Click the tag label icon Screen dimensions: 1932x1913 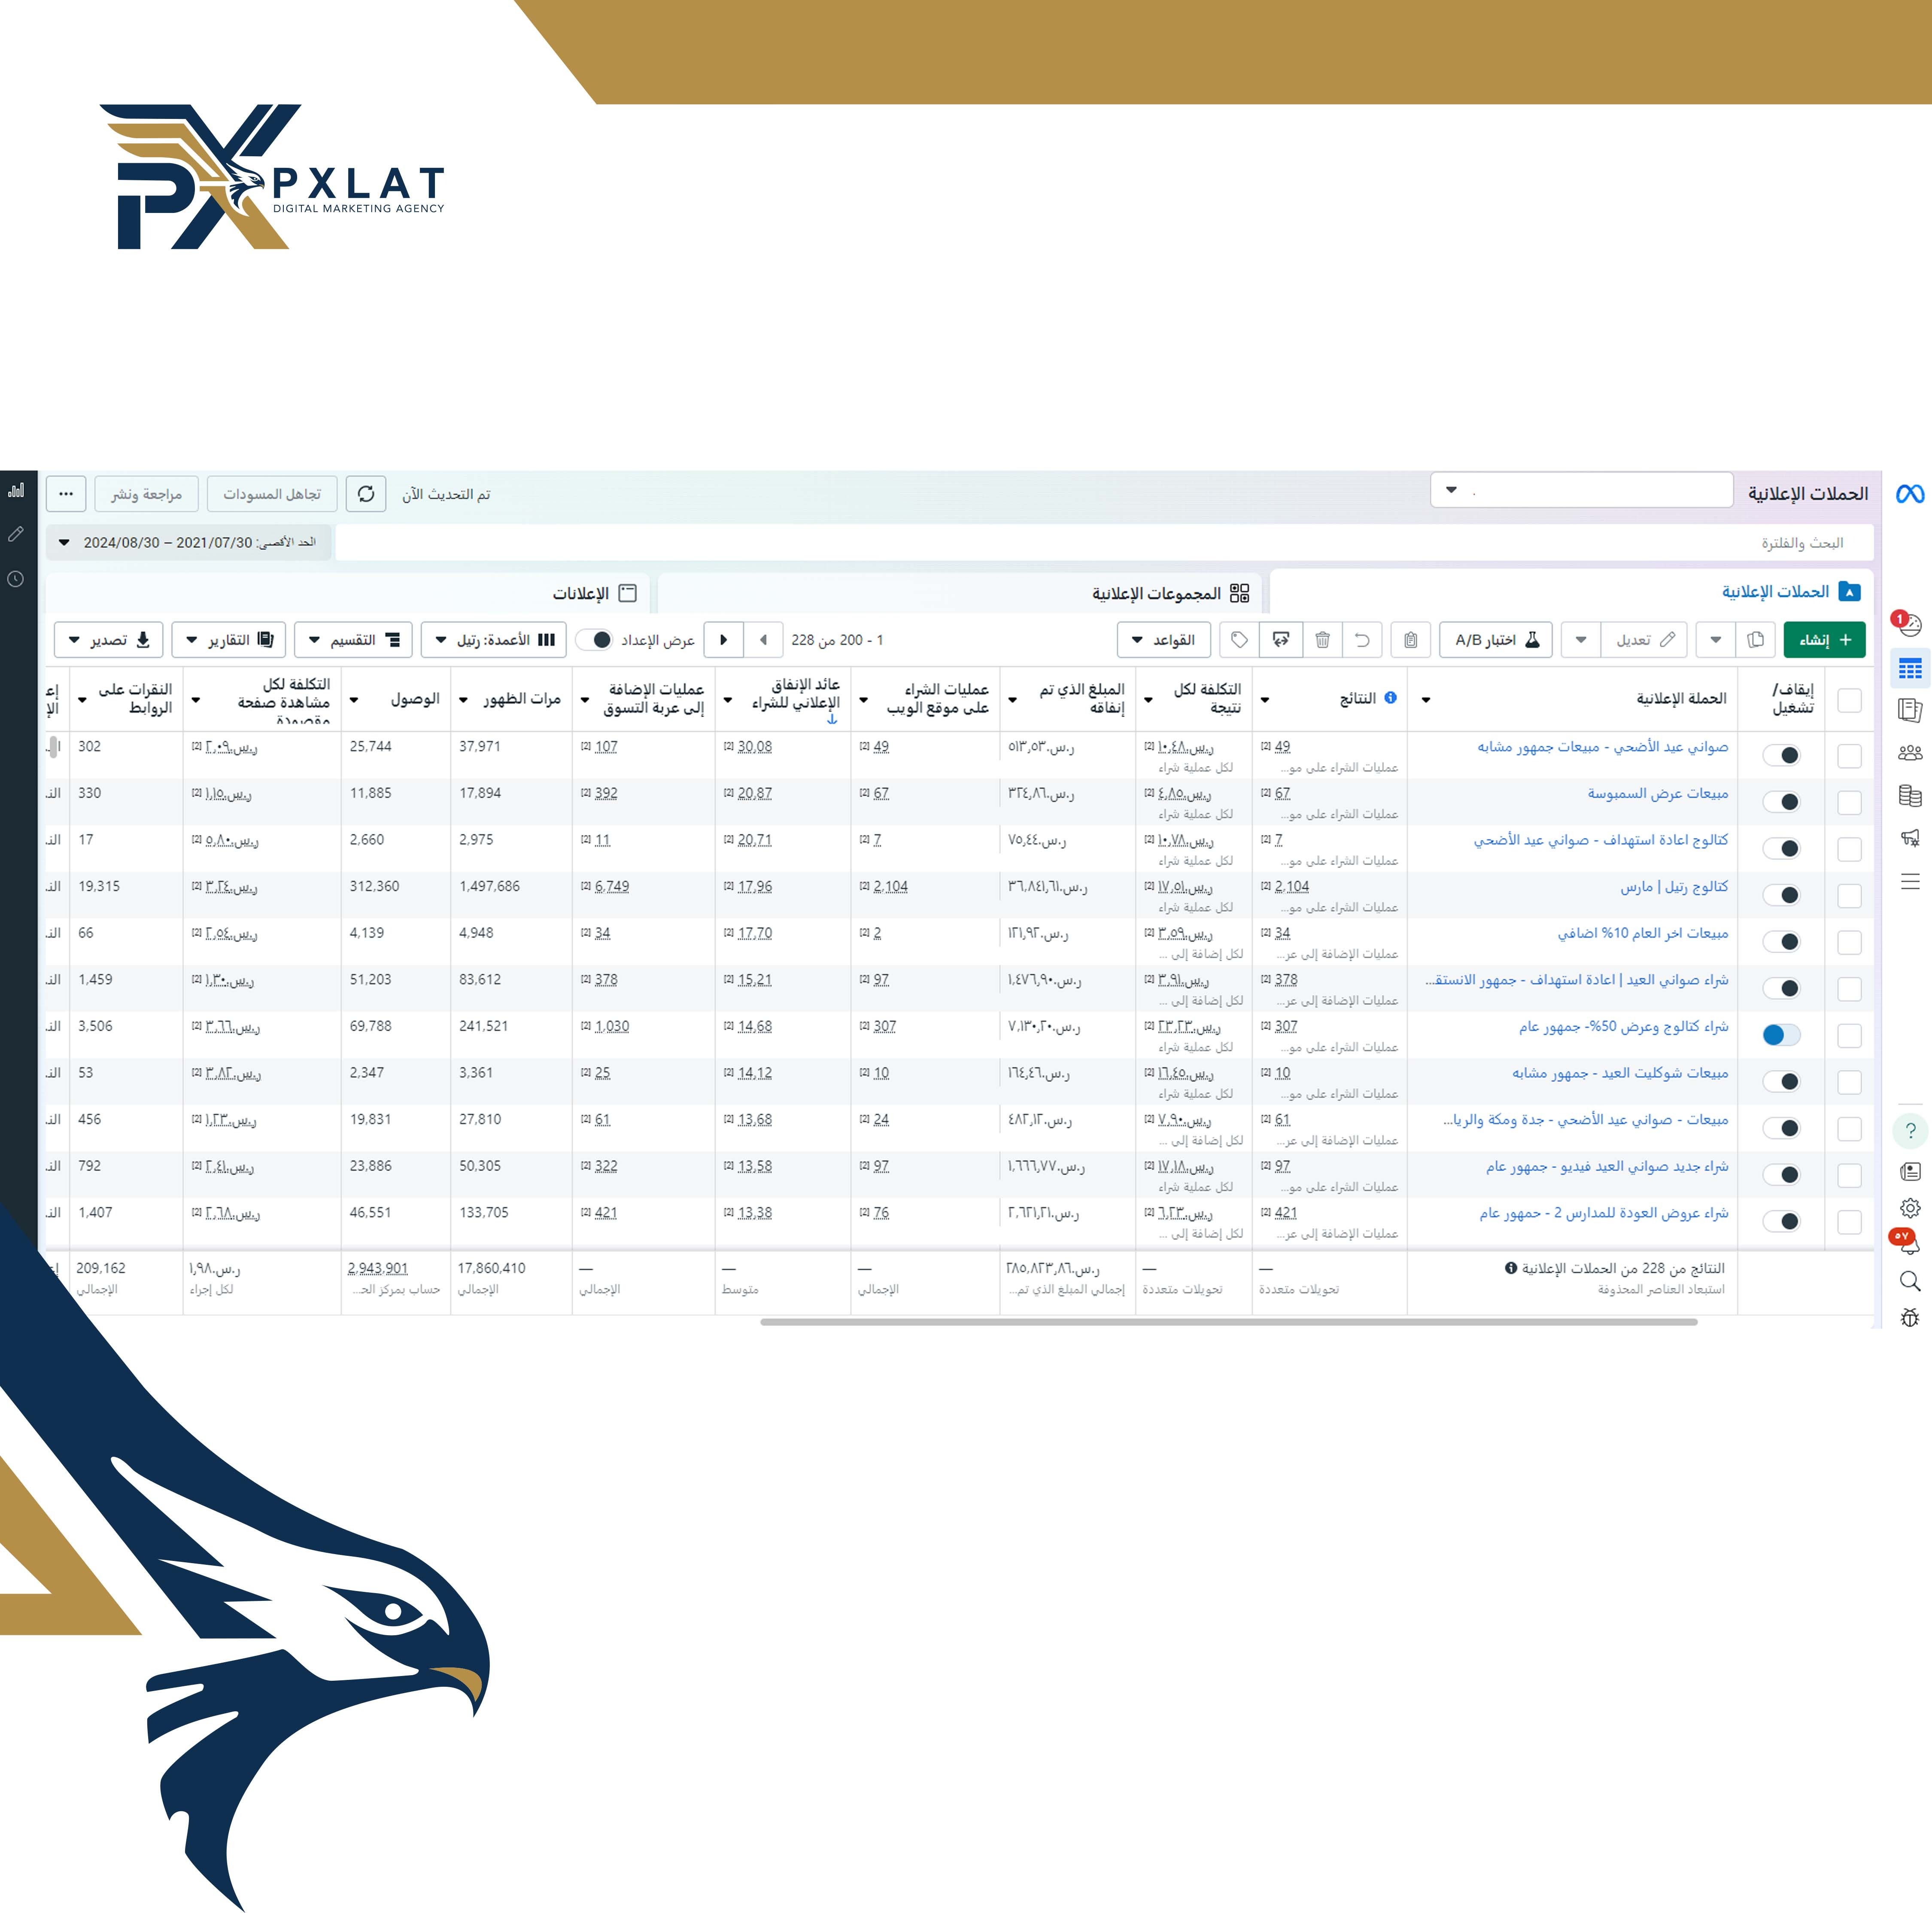pos(1239,640)
